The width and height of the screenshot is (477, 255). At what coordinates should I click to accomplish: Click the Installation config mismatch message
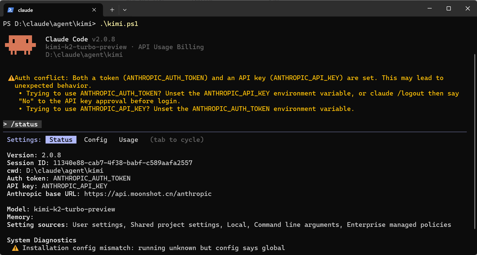pos(154,248)
